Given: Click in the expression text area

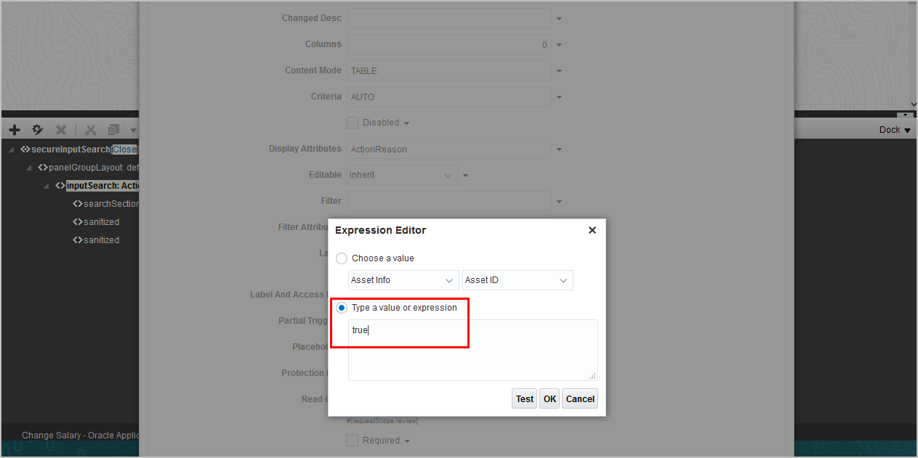Looking at the screenshot, I should click(x=472, y=356).
